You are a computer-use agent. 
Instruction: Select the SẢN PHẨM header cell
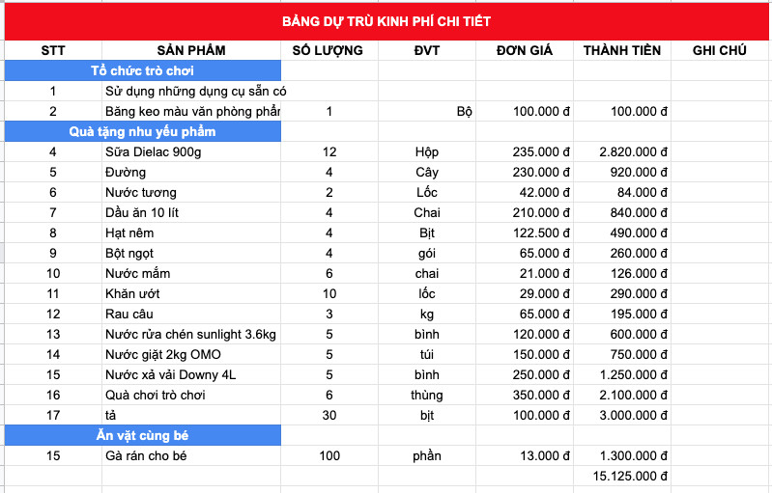coord(191,50)
